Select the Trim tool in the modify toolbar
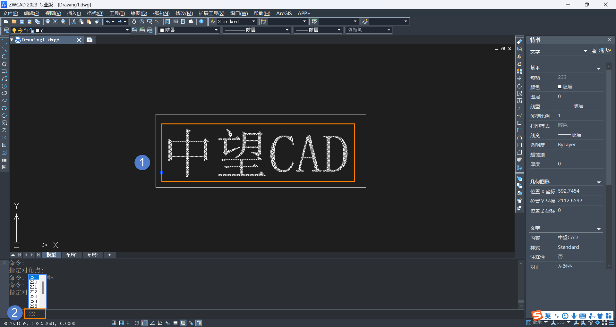Screen dimensions: 616x327 coord(519,108)
